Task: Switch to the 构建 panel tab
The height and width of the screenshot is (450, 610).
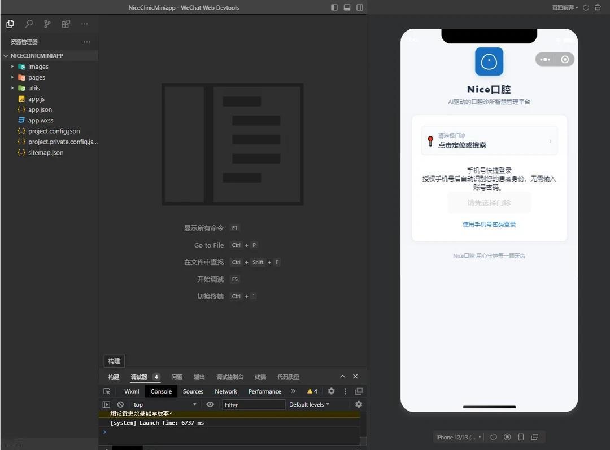Action: [114, 377]
